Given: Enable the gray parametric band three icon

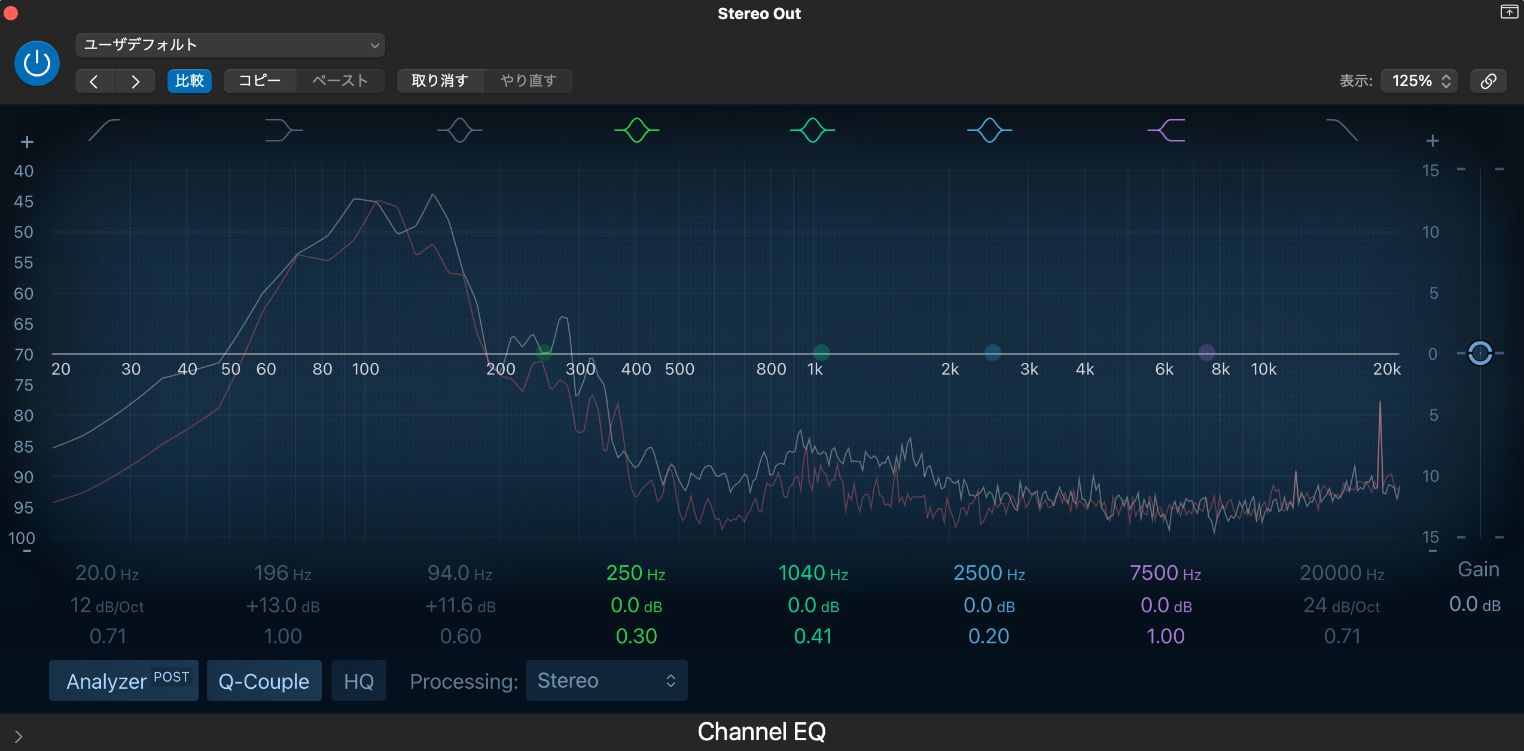Looking at the screenshot, I should [x=459, y=130].
